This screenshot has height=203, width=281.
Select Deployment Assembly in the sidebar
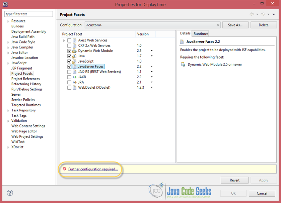click(29, 31)
